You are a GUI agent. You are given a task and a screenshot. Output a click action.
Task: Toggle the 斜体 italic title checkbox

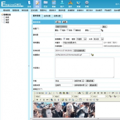point(68,30)
